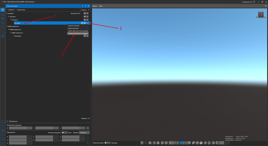
Task: Toggle the Сборочная модель / Структуры switch
Action: pos(107,143)
